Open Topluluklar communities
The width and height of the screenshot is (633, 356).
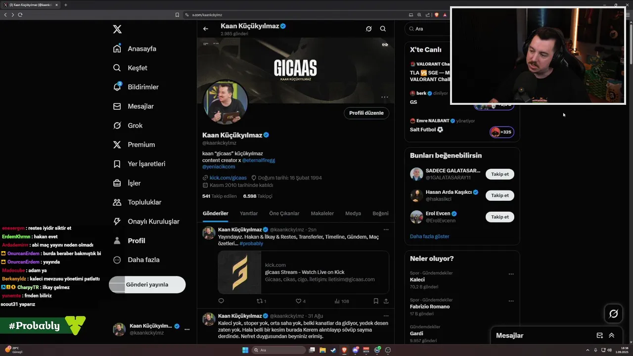[137, 202]
